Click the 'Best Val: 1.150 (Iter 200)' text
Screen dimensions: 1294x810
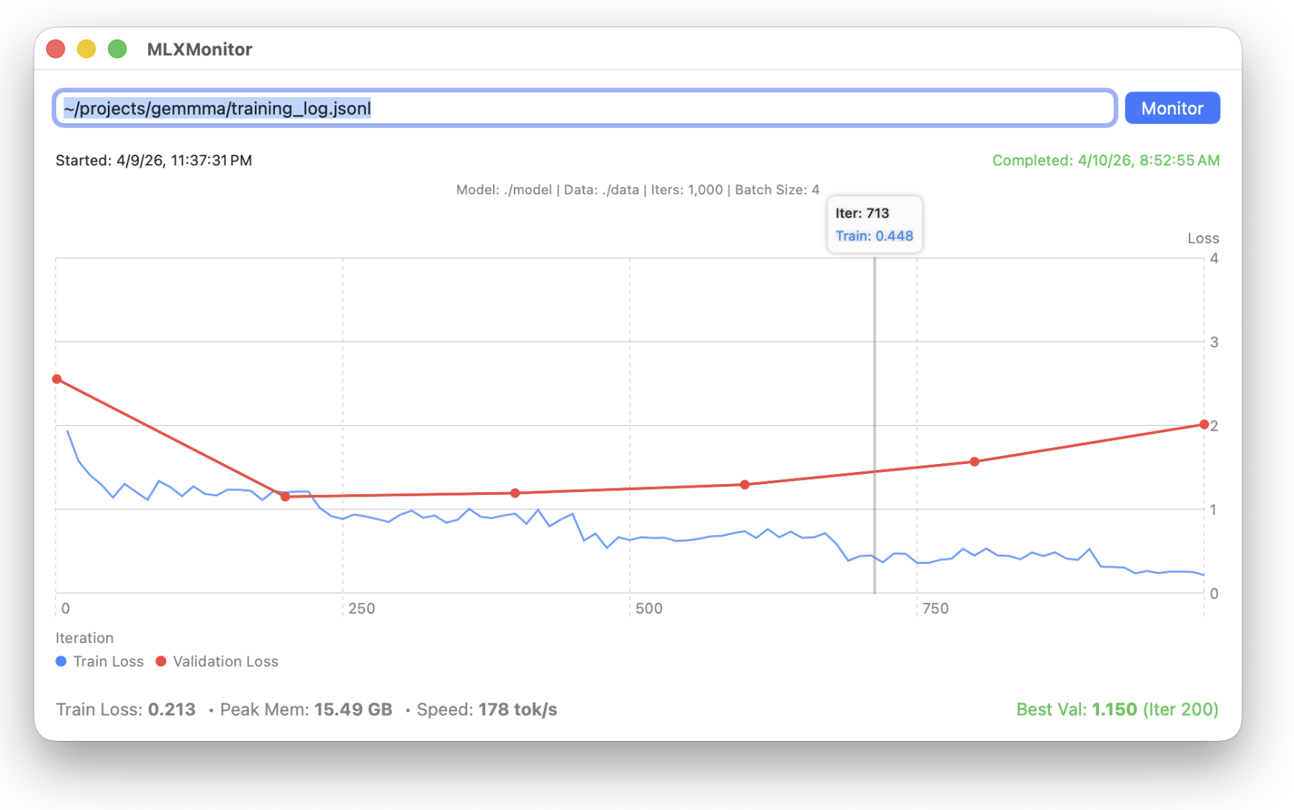[1117, 709]
